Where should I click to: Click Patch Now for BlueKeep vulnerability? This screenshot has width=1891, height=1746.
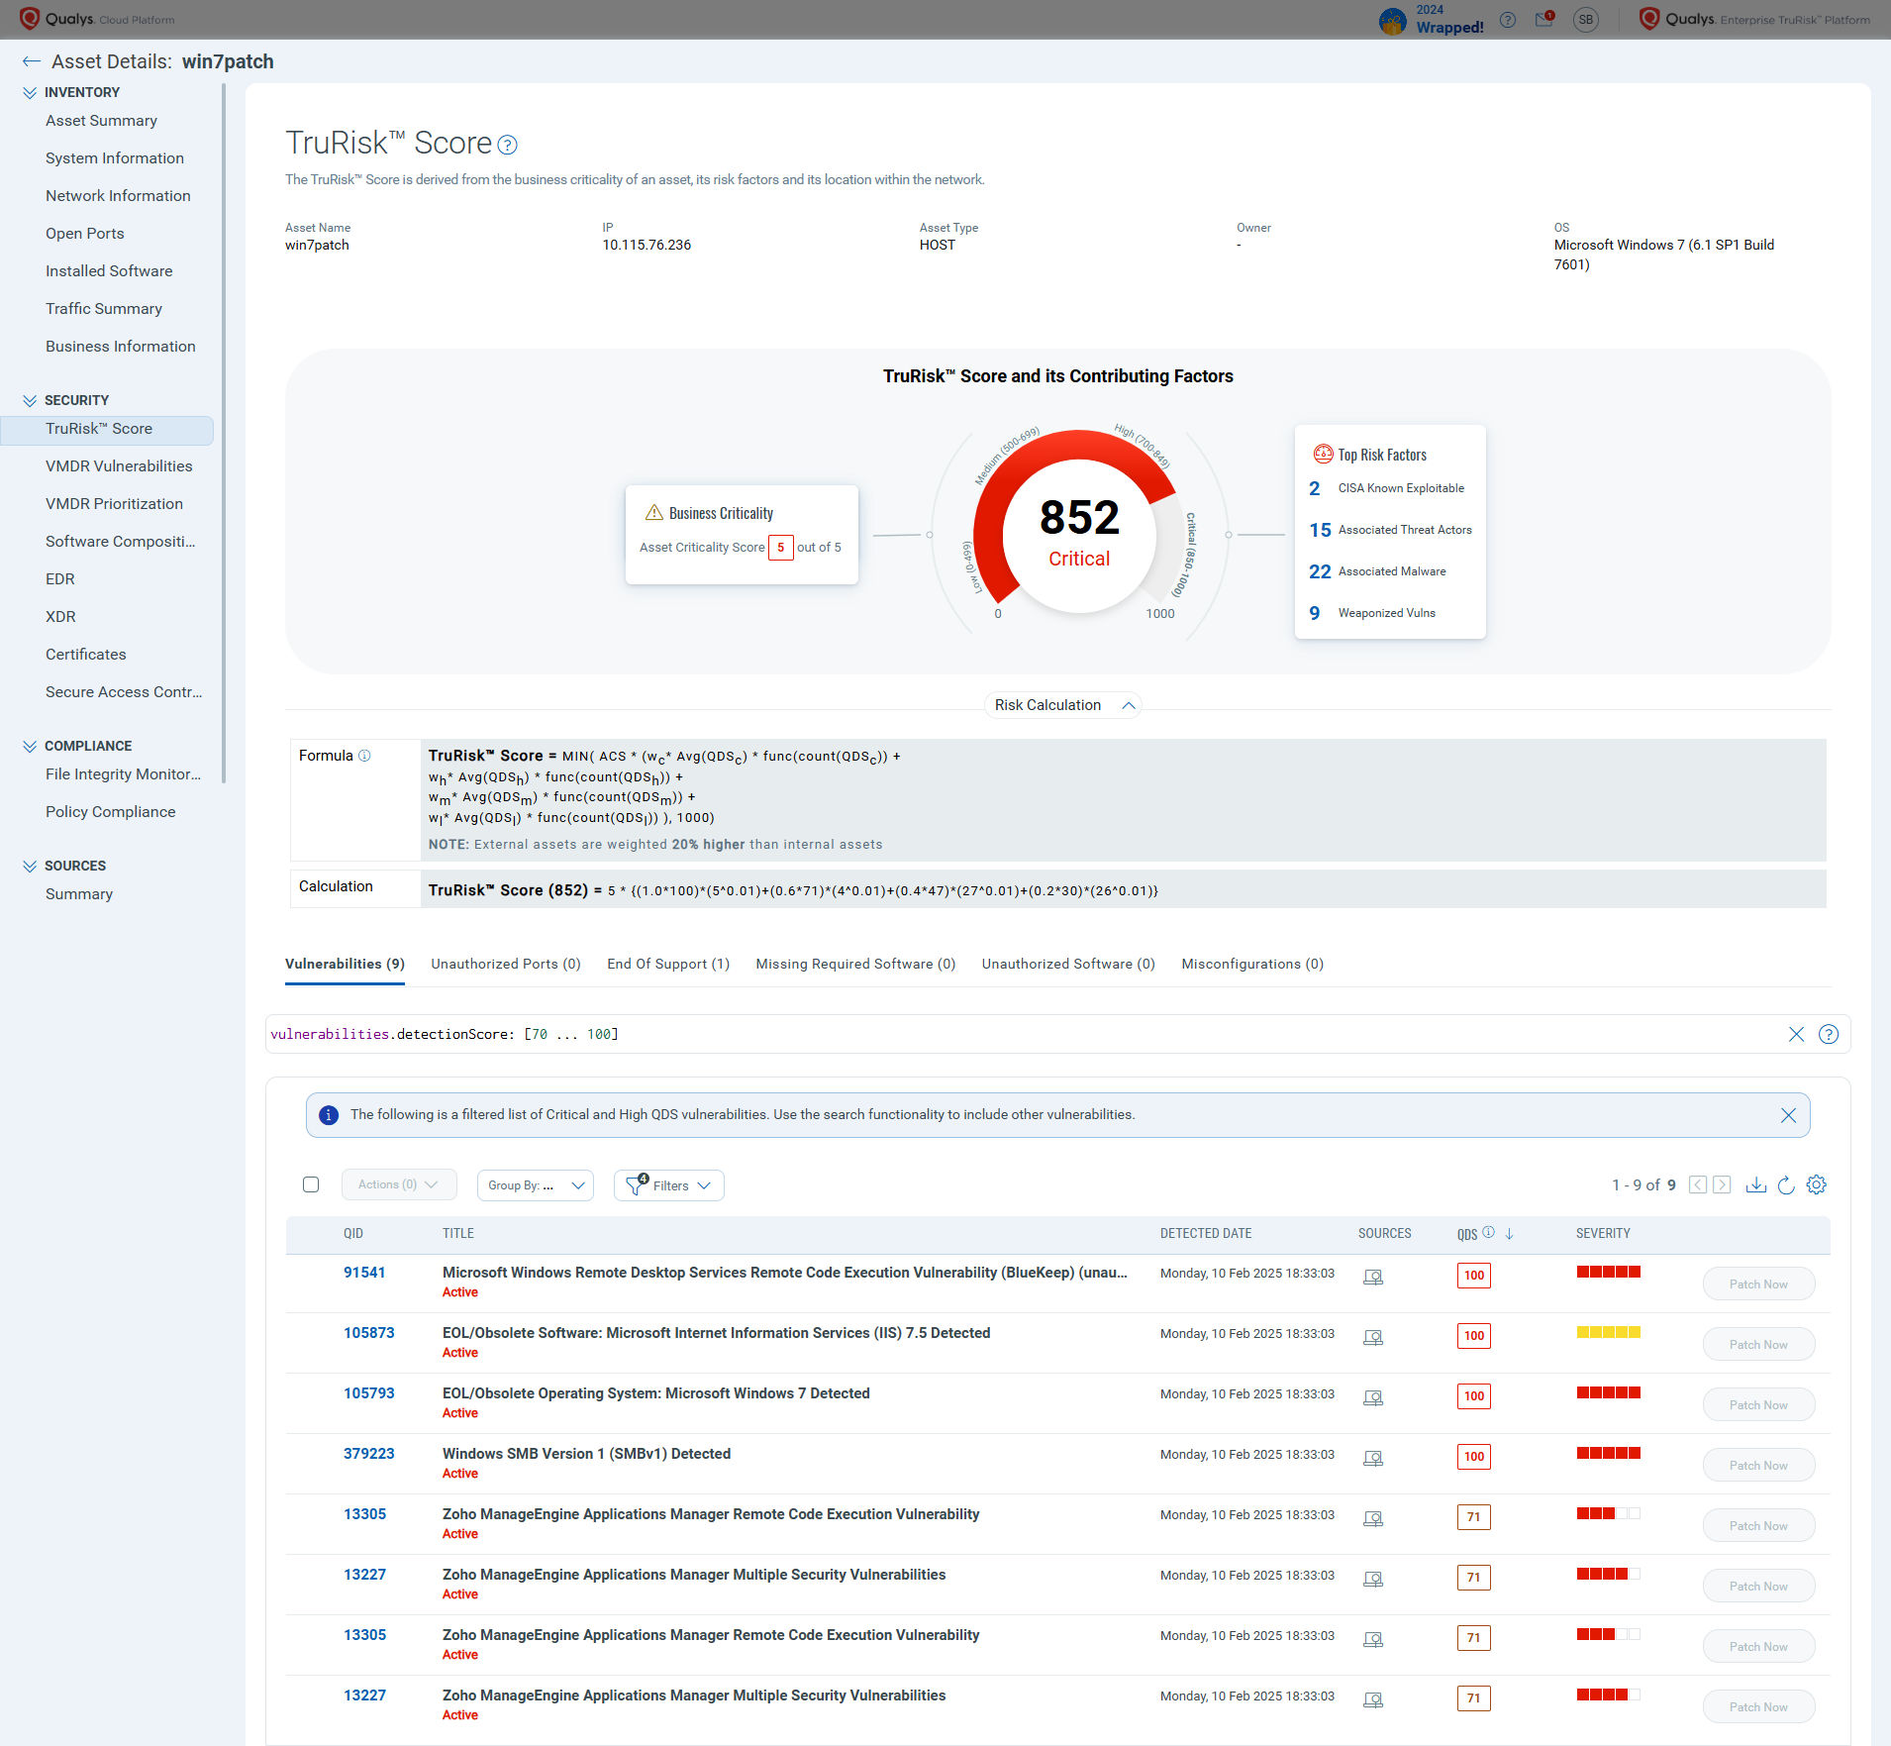pos(1757,1284)
